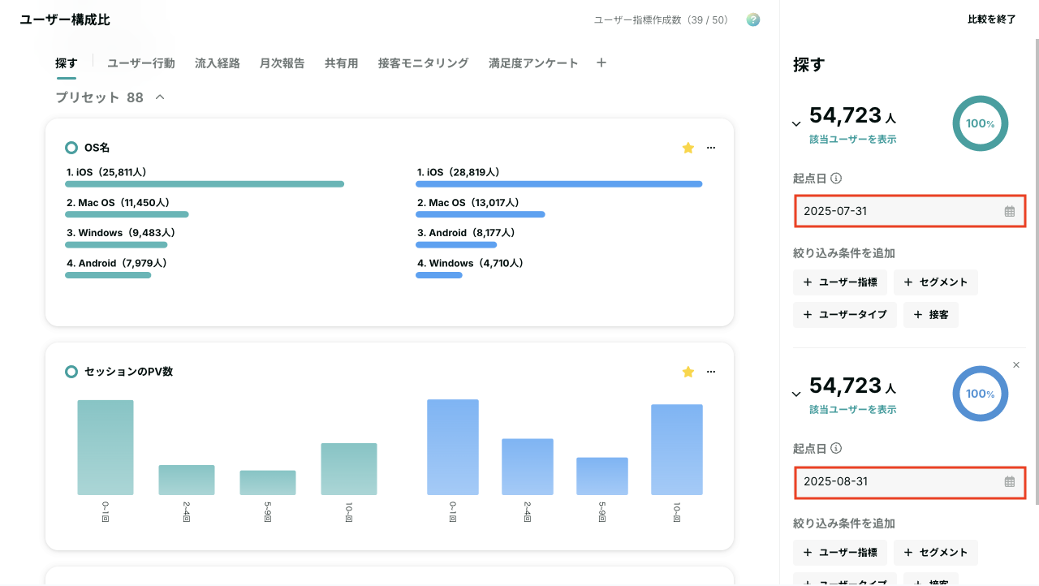Add a new tab with plus icon

pos(601,62)
